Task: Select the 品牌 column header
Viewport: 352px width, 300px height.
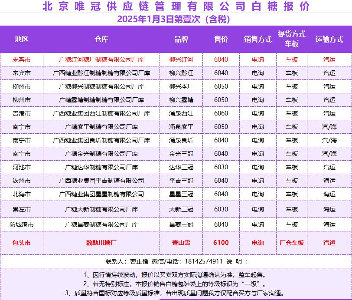Action: click(181, 39)
